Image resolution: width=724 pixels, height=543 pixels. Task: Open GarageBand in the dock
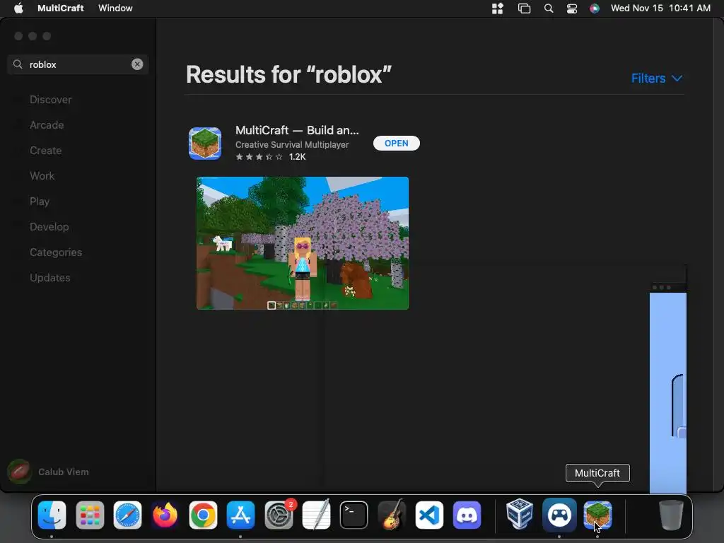pos(392,515)
